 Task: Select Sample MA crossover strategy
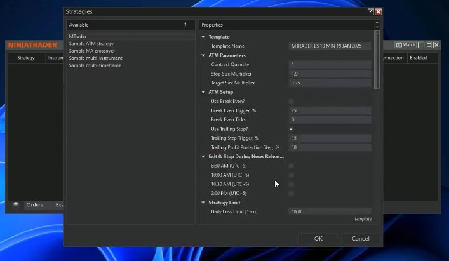(93, 51)
